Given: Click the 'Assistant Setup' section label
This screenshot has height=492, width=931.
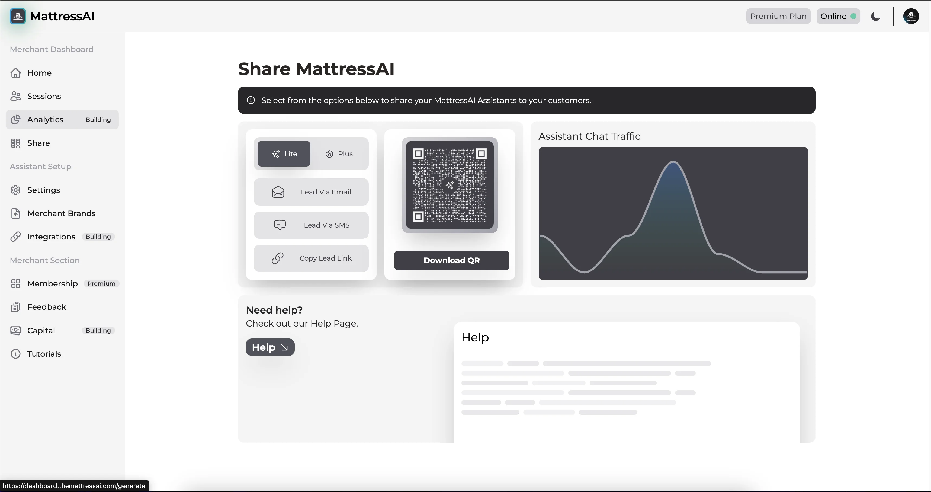Looking at the screenshot, I should coord(40,167).
